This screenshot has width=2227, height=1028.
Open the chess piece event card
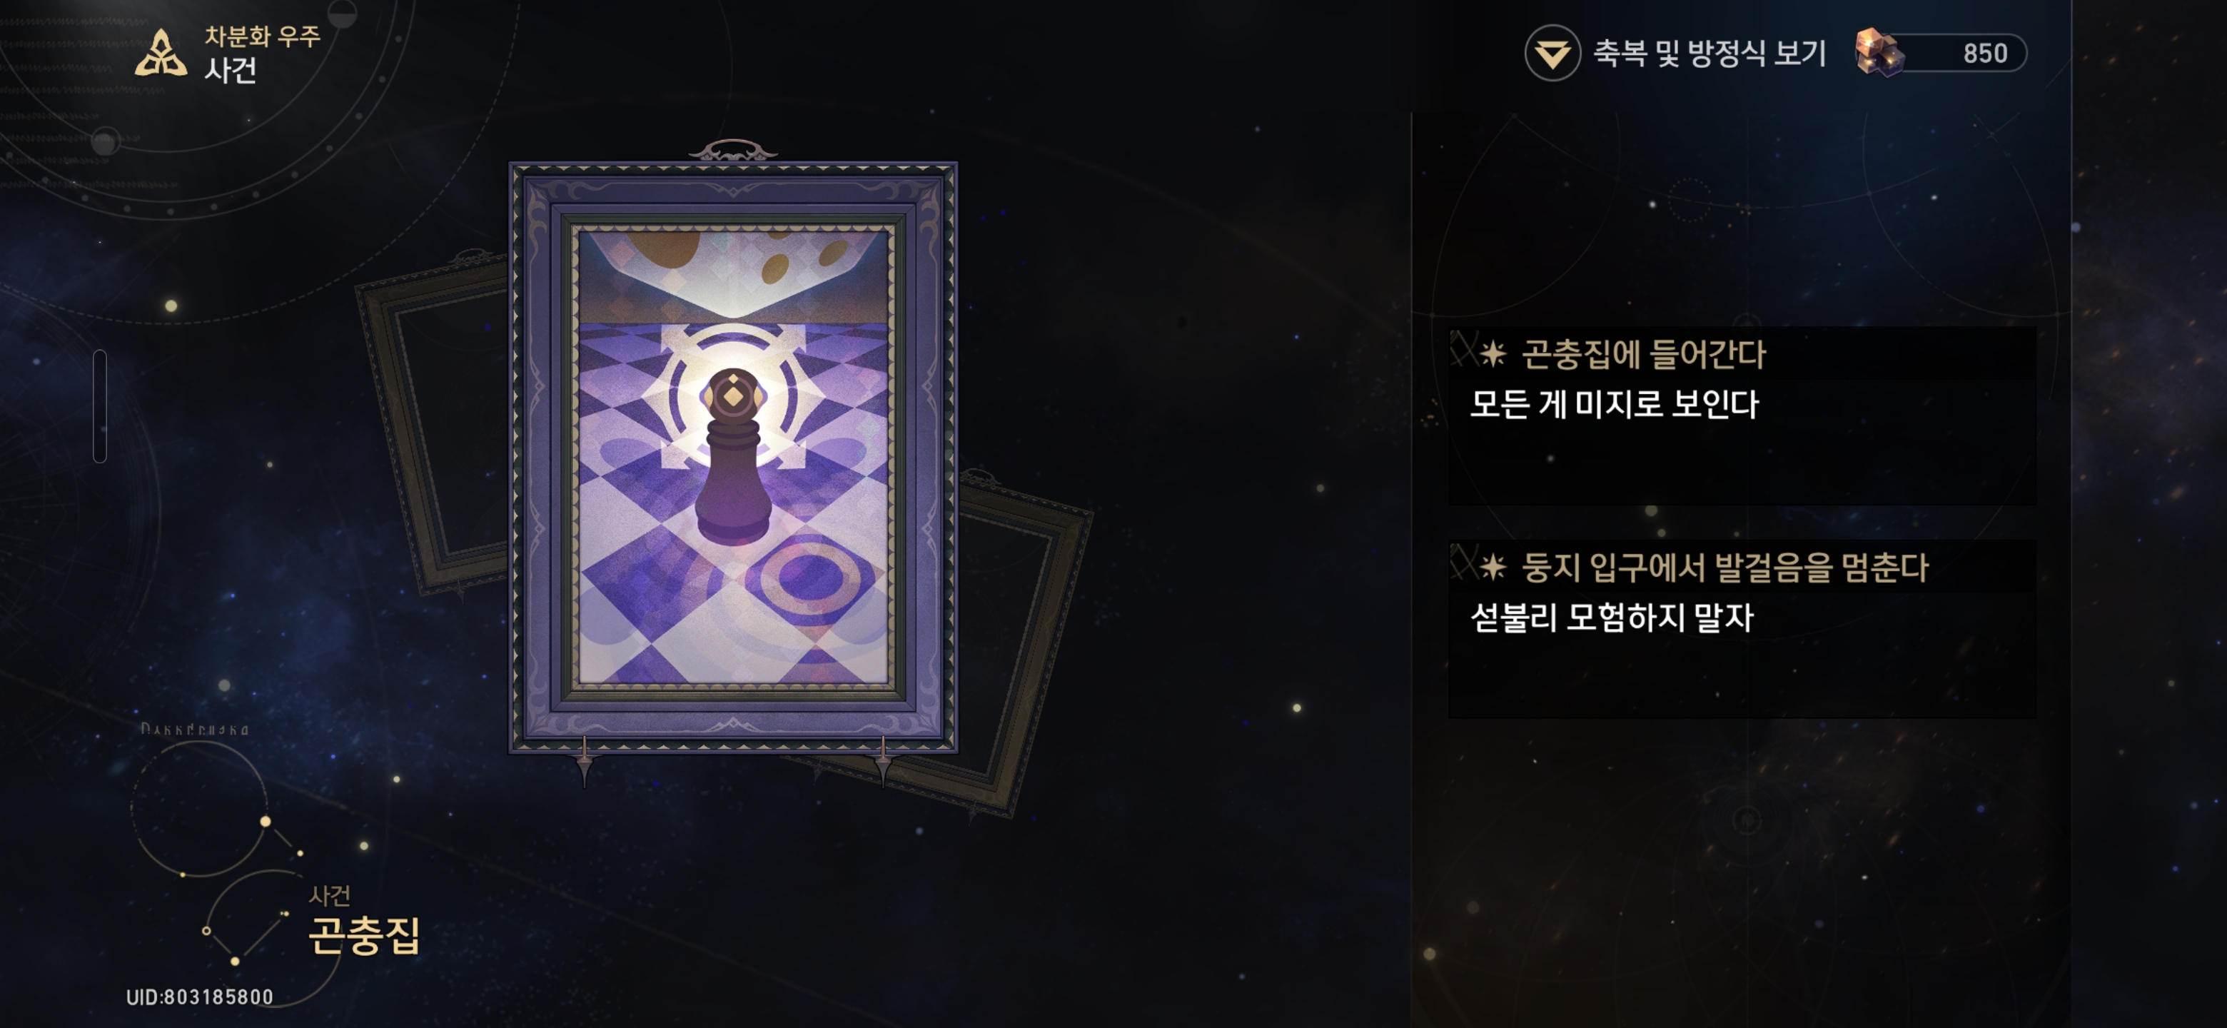click(x=733, y=456)
